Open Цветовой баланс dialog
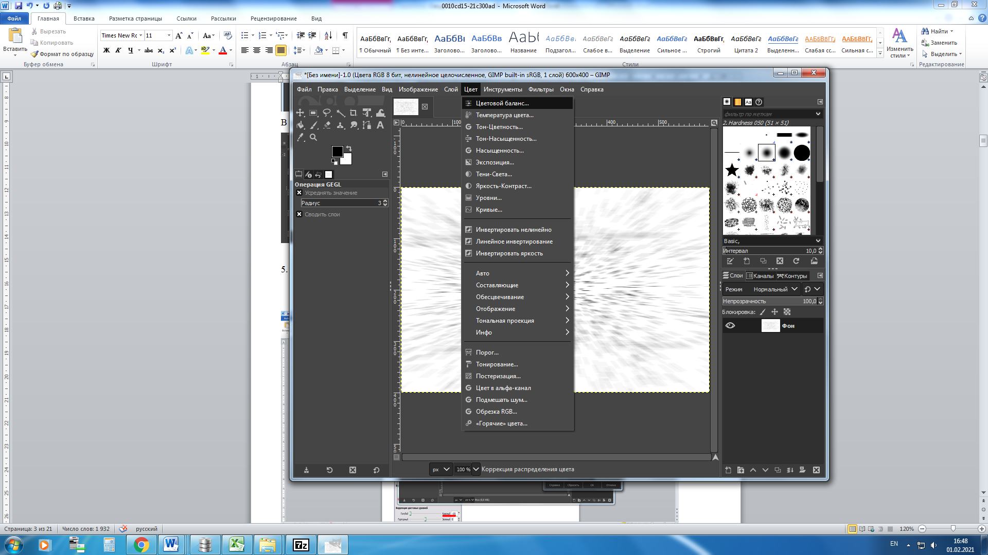 [502, 102]
